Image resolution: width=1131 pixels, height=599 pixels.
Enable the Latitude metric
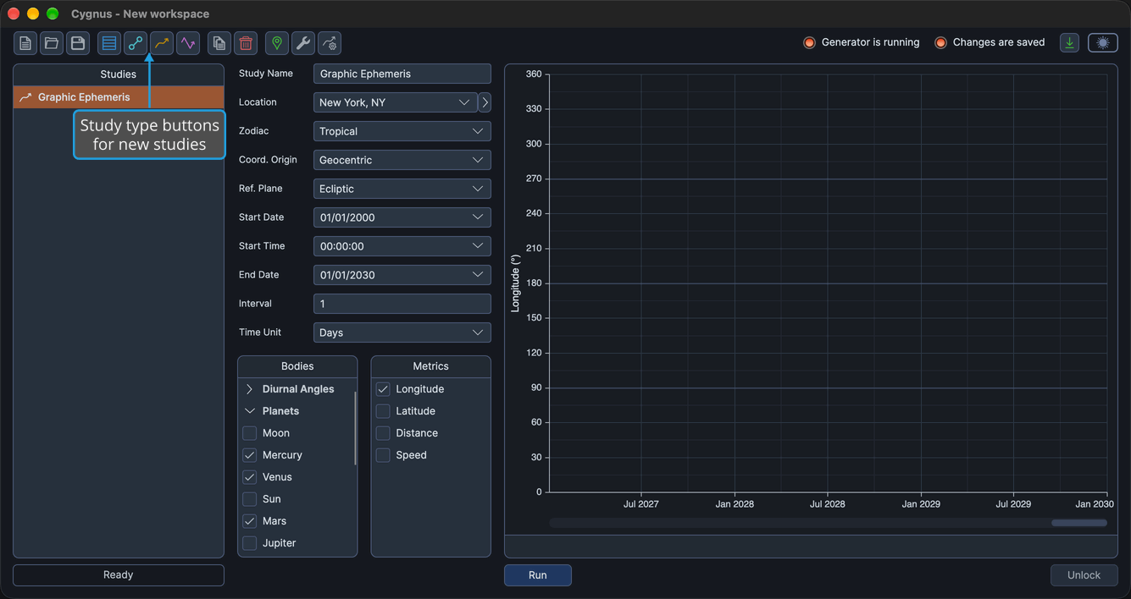[383, 411]
